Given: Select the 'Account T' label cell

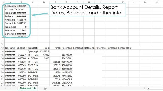Looking at the screenshot, I should 10,9.
